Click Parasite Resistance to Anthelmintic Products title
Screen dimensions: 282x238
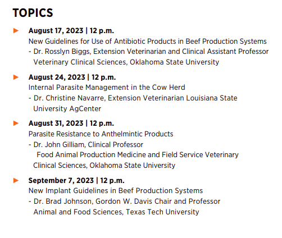[101, 134]
